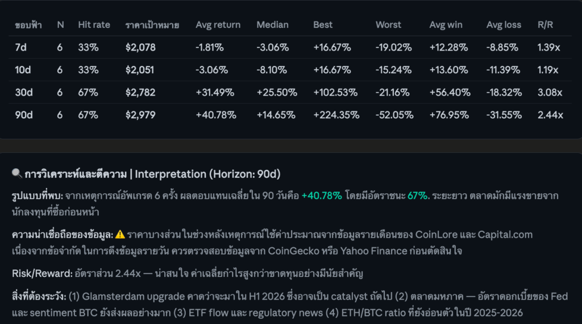The height and width of the screenshot is (324, 582).
Task: Click the $2,979 target price cell
Action: pyautogui.click(x=140, y=115)
